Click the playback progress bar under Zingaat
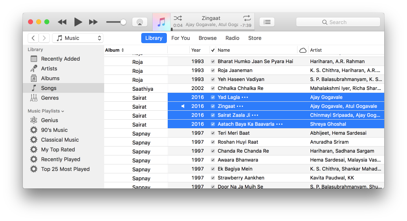The width and height of the screenshot is (407, 221). tap(212, 29)
